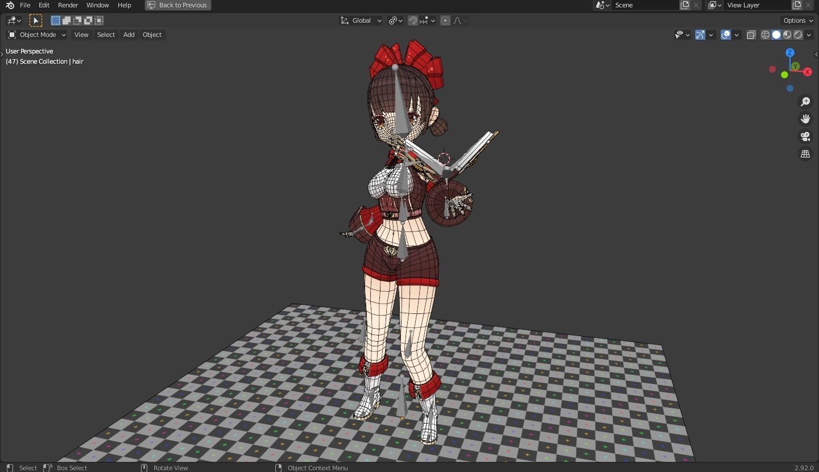Expand the toolbar arrow at left edge
This screenshot has height=472, width=819.
(2, 54)
